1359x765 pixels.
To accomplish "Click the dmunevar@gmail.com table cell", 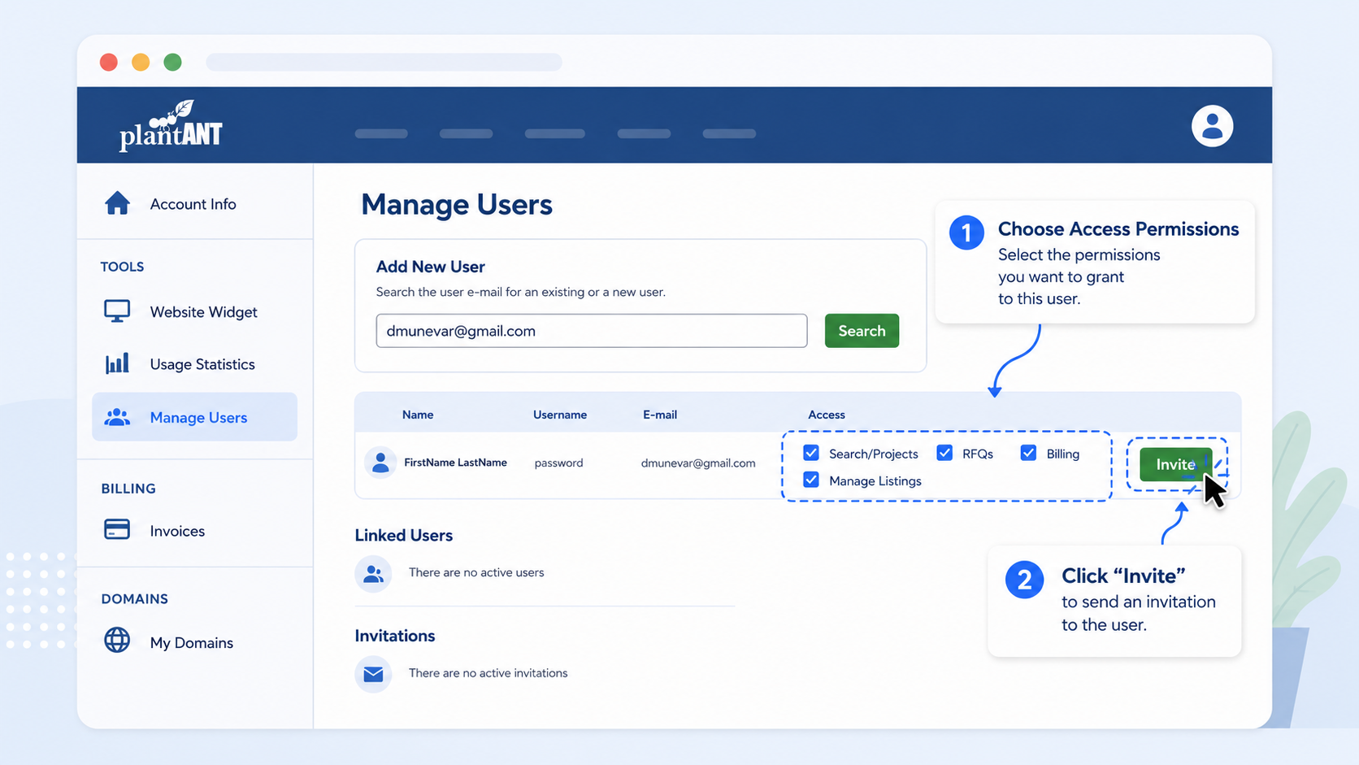I will 698,463.
